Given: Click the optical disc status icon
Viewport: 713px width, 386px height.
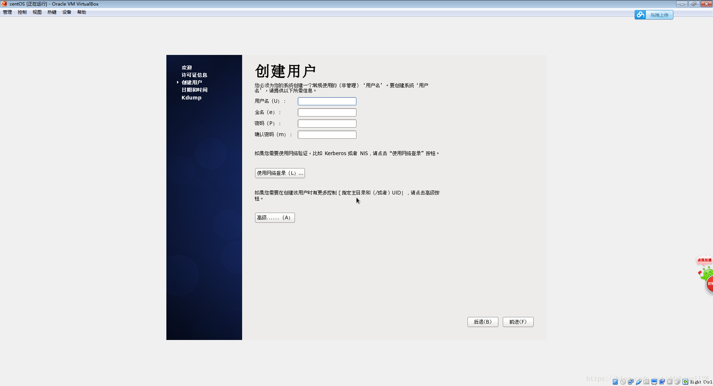Looking at the screenshot, I should coord(623,382).
